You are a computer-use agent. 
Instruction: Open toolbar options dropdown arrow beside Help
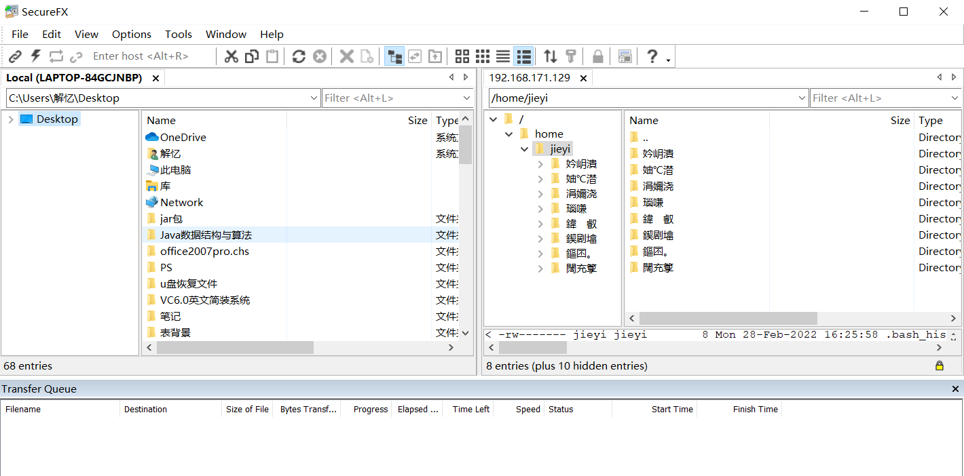[668, 60]
